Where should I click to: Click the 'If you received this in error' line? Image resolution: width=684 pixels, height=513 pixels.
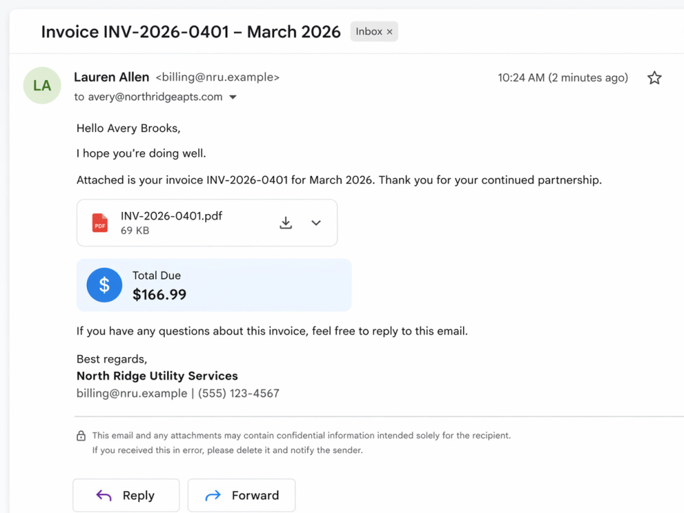pyautogui.click(x=227, y=450)
